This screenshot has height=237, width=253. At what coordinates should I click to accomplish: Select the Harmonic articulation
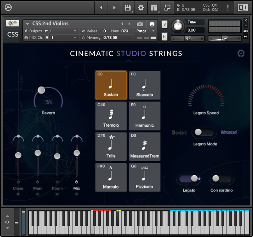click(145, 116)
